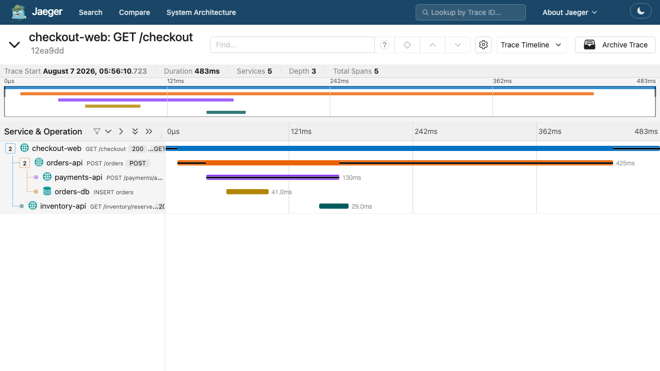Click the blue checkout-web timeline bar
Image resolution: width=660 pixels, height=371 pixels.
point(412,148)
